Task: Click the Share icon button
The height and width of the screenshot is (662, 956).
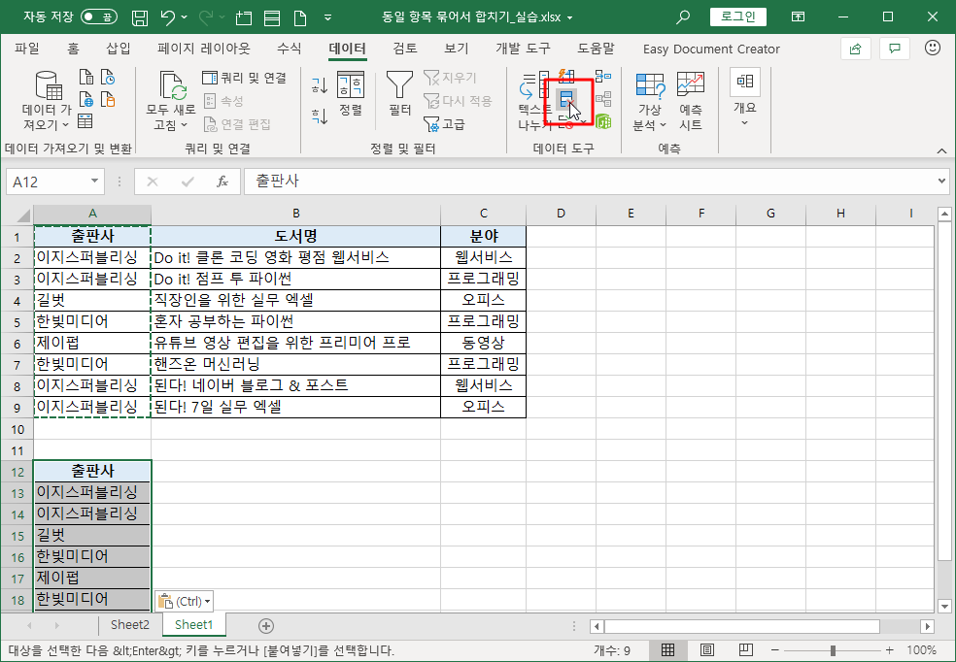Action: [x=855, y=49]
